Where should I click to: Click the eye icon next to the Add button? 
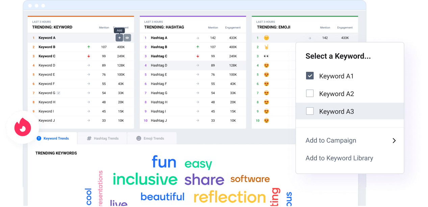(127, 37)
